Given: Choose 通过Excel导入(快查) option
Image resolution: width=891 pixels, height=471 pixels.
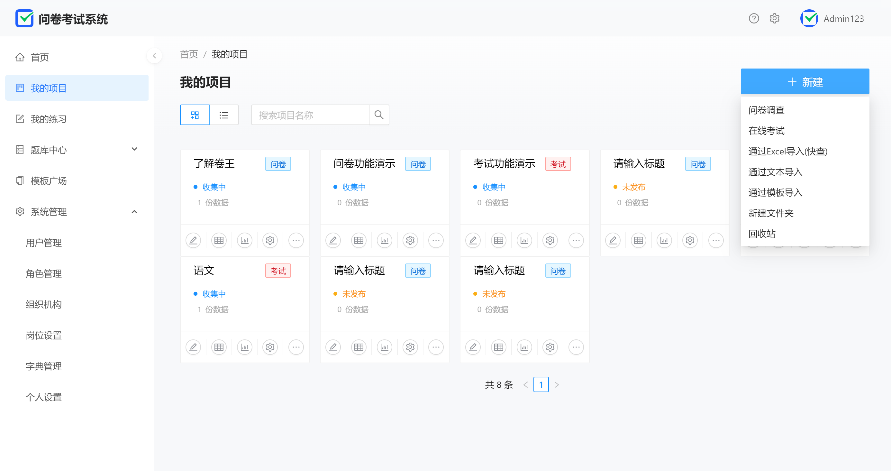Looking at the screenshot, I should pyautogui.click(x=805, y=151).
